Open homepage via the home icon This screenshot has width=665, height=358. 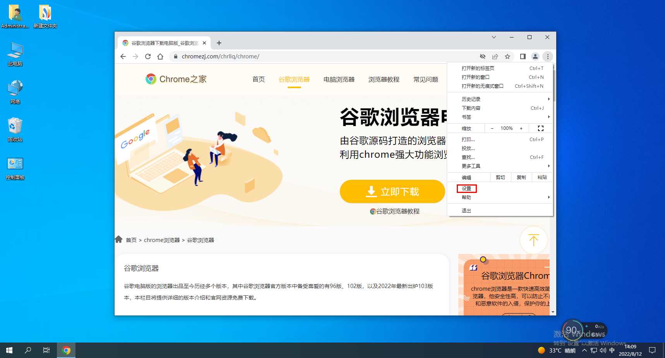tap(160, 56)
